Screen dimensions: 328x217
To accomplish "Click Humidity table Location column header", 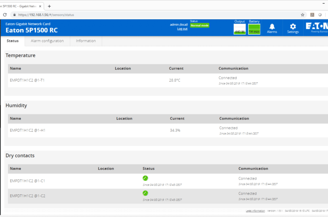I will tap(124, 119).
